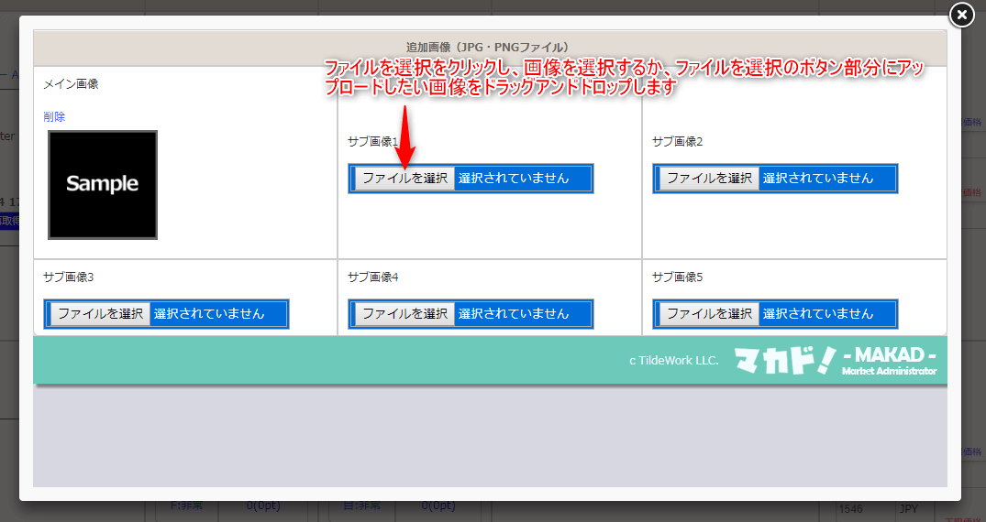
Task: Click the サブ画像1 label
Action: tap(373, 142)
